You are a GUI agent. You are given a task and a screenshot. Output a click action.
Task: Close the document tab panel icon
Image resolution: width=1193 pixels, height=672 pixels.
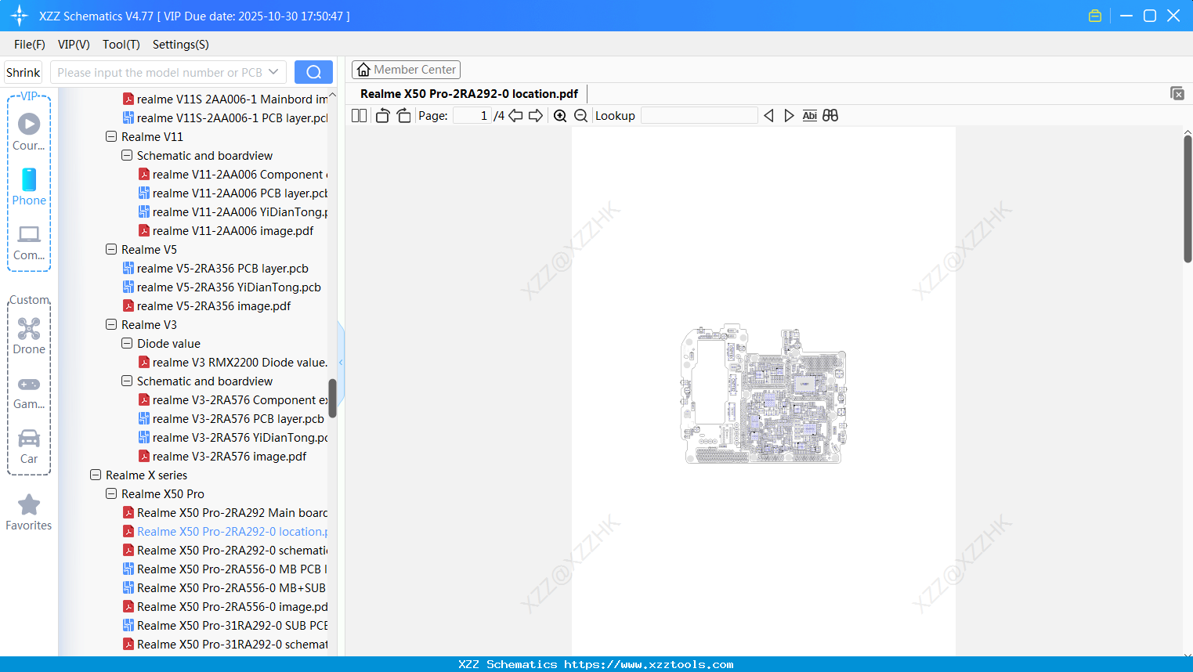pyautogui.click(x=1177, y=93)
